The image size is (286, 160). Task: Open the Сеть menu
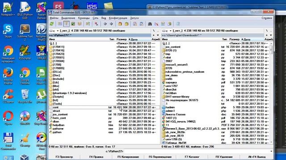pos(95,18)
